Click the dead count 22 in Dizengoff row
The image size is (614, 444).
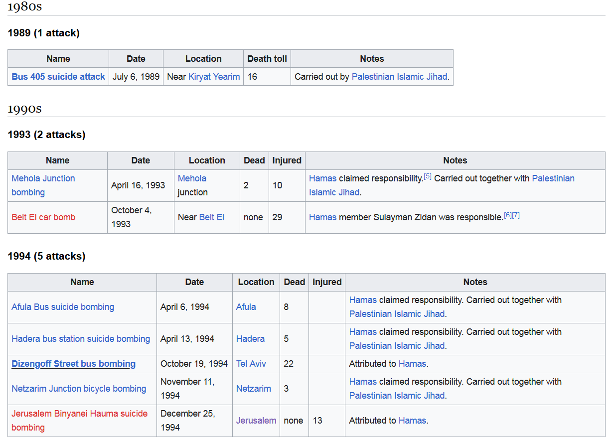point(289,364)
